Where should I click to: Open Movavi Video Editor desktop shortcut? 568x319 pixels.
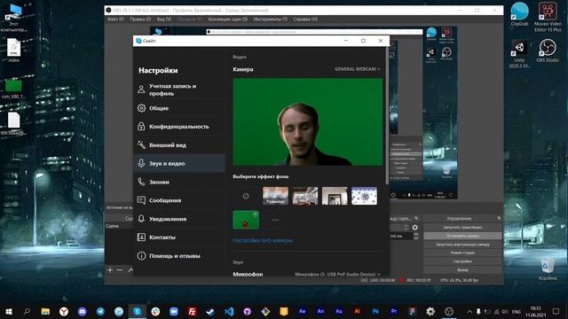pyautogui.click(x=548, y=17)
